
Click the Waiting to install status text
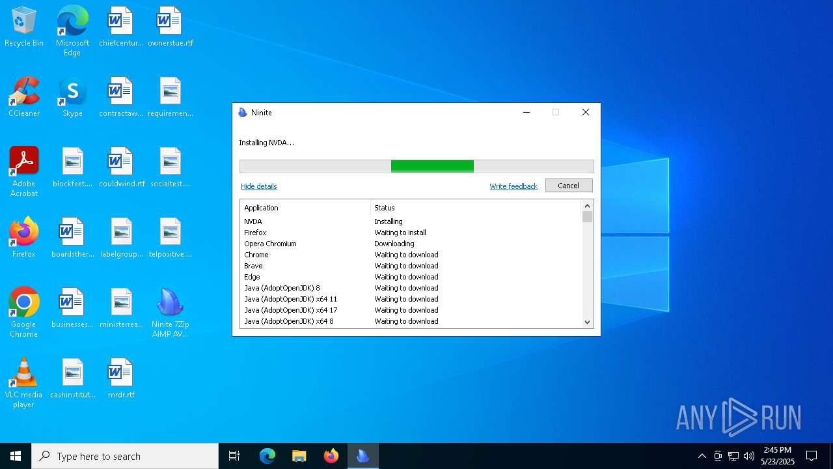[400, 233]
